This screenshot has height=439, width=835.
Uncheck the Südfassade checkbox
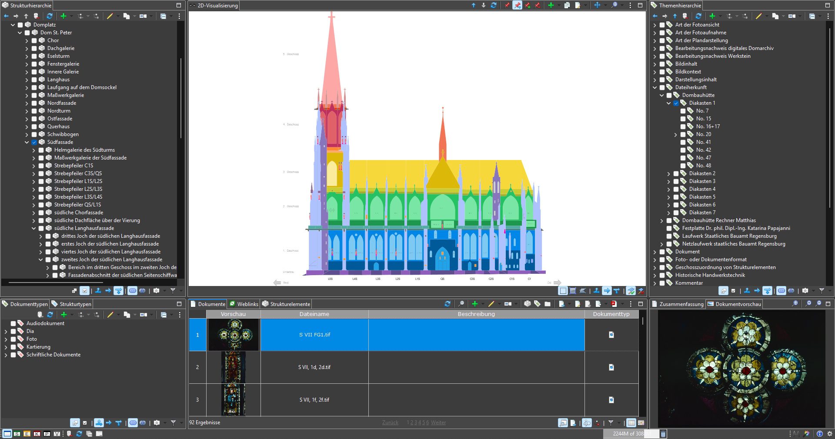(x=34, y=142)
